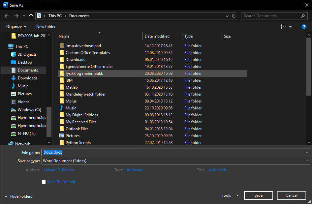Click New folder in the toolbar
The height and width of the screenshot is (204, 312).
coord(46,27)
